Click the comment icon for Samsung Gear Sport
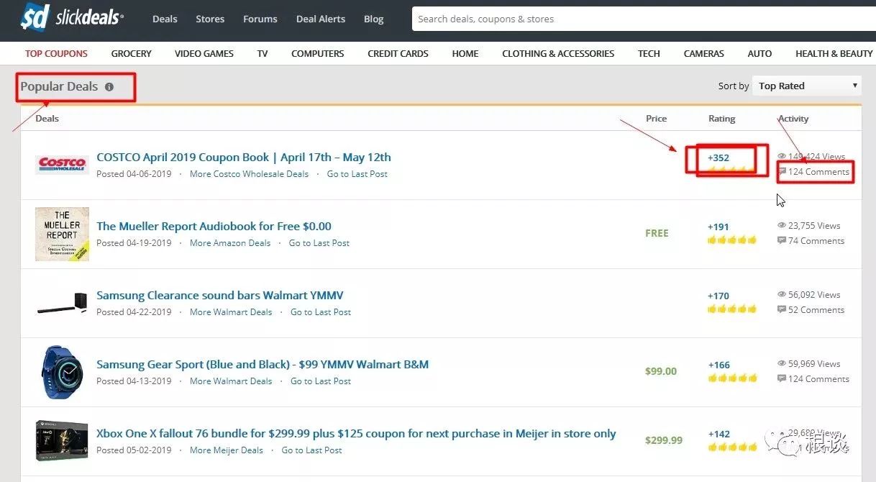Image resolution: width=876 pixels, height=482 pixels. (782, 379)
